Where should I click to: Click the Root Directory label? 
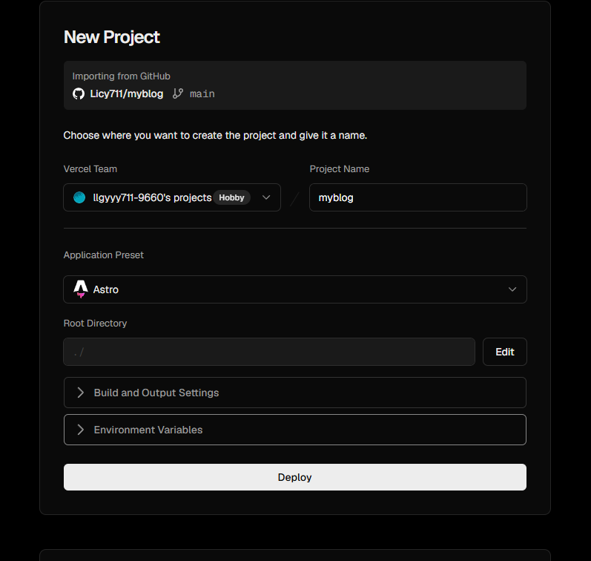(95, 324)
